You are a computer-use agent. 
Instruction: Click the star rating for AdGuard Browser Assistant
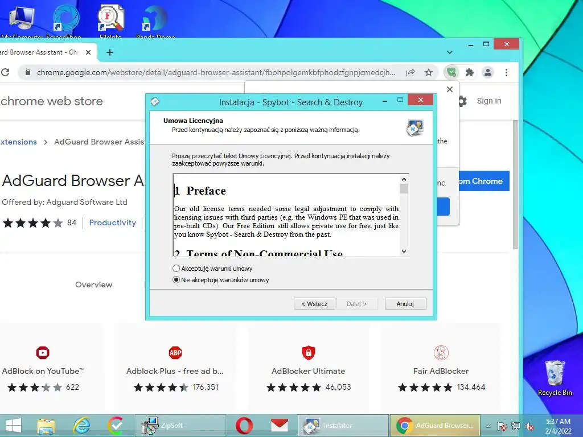(x=32, y=223)
